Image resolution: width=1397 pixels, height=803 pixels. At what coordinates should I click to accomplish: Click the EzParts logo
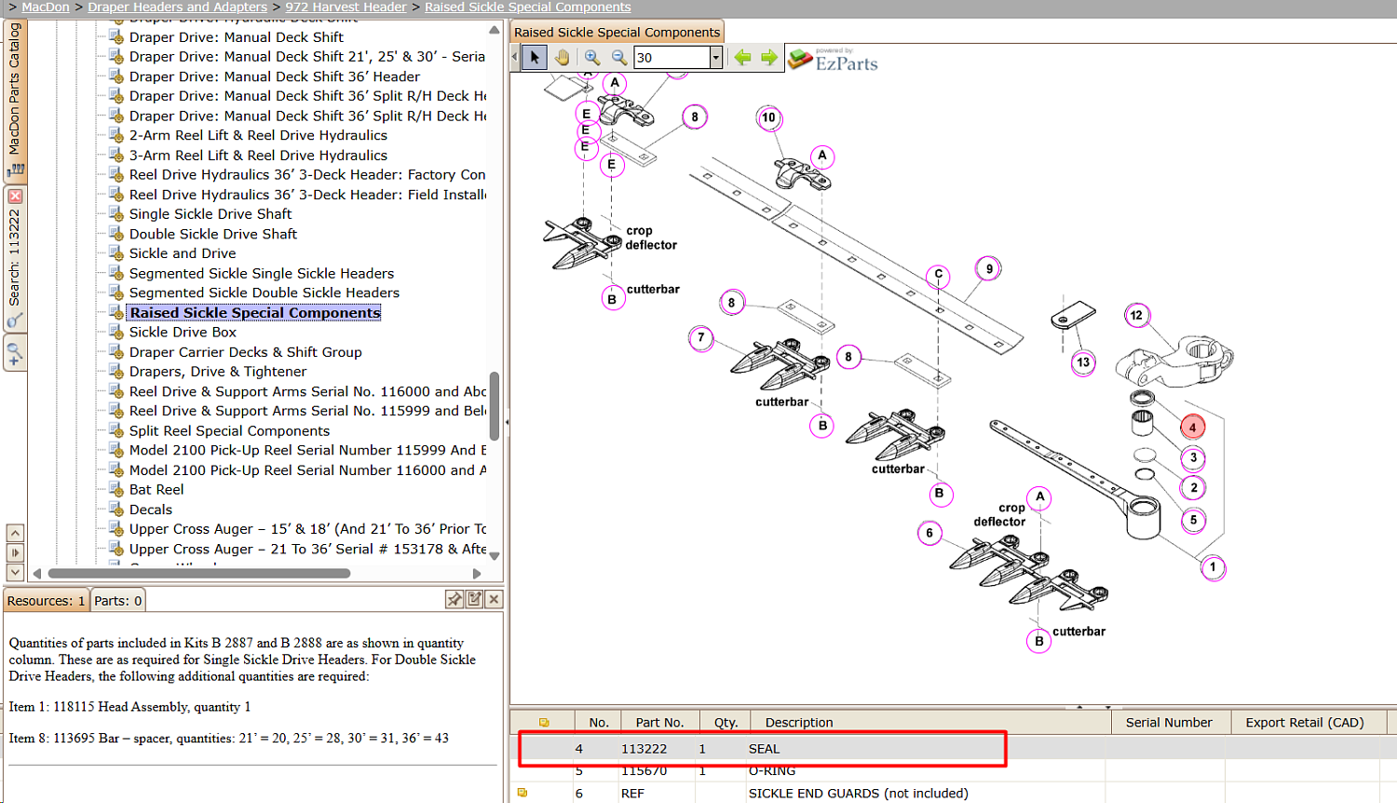834,60
